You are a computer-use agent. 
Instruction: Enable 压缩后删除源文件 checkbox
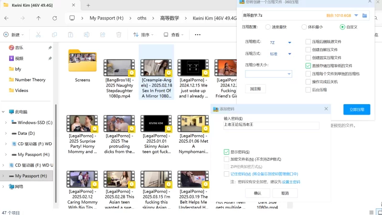coord(308,41)
